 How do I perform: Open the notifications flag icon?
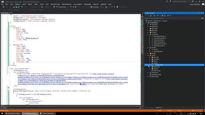170,1
